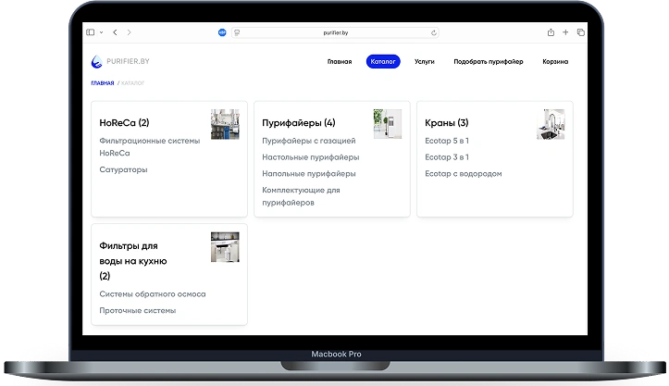Show the tab overview icon
This screenshot has height=386, width=669.
tap(578, 32)
